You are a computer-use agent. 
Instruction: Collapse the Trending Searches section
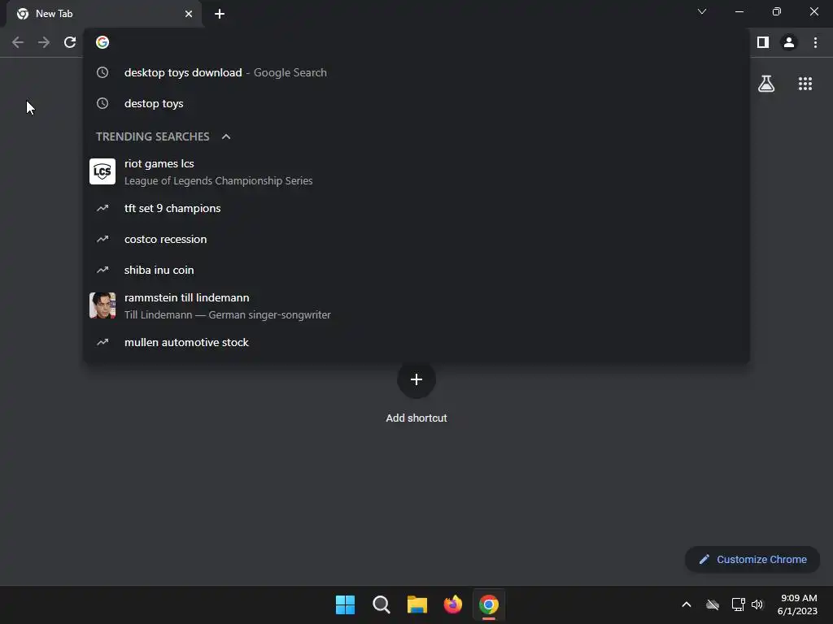point(226,136)
